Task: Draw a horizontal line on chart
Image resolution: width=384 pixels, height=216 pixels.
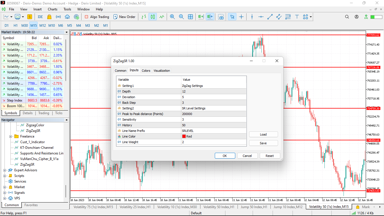Action: coord(261,17)
